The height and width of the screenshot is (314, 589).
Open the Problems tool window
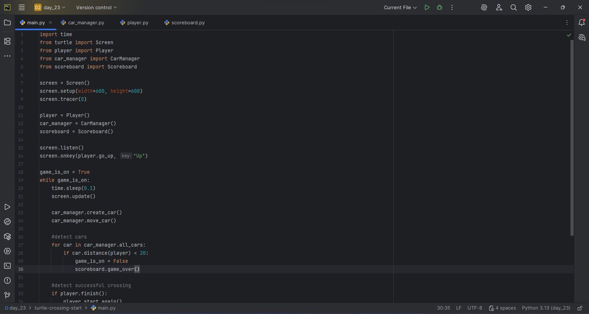[x=7, y=281]
